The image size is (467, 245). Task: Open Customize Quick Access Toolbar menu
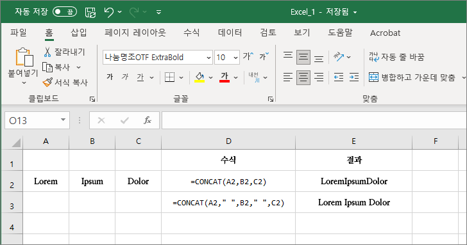(x=158, y=12)
